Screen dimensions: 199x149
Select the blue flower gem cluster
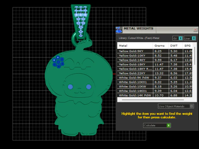[58, 62]
